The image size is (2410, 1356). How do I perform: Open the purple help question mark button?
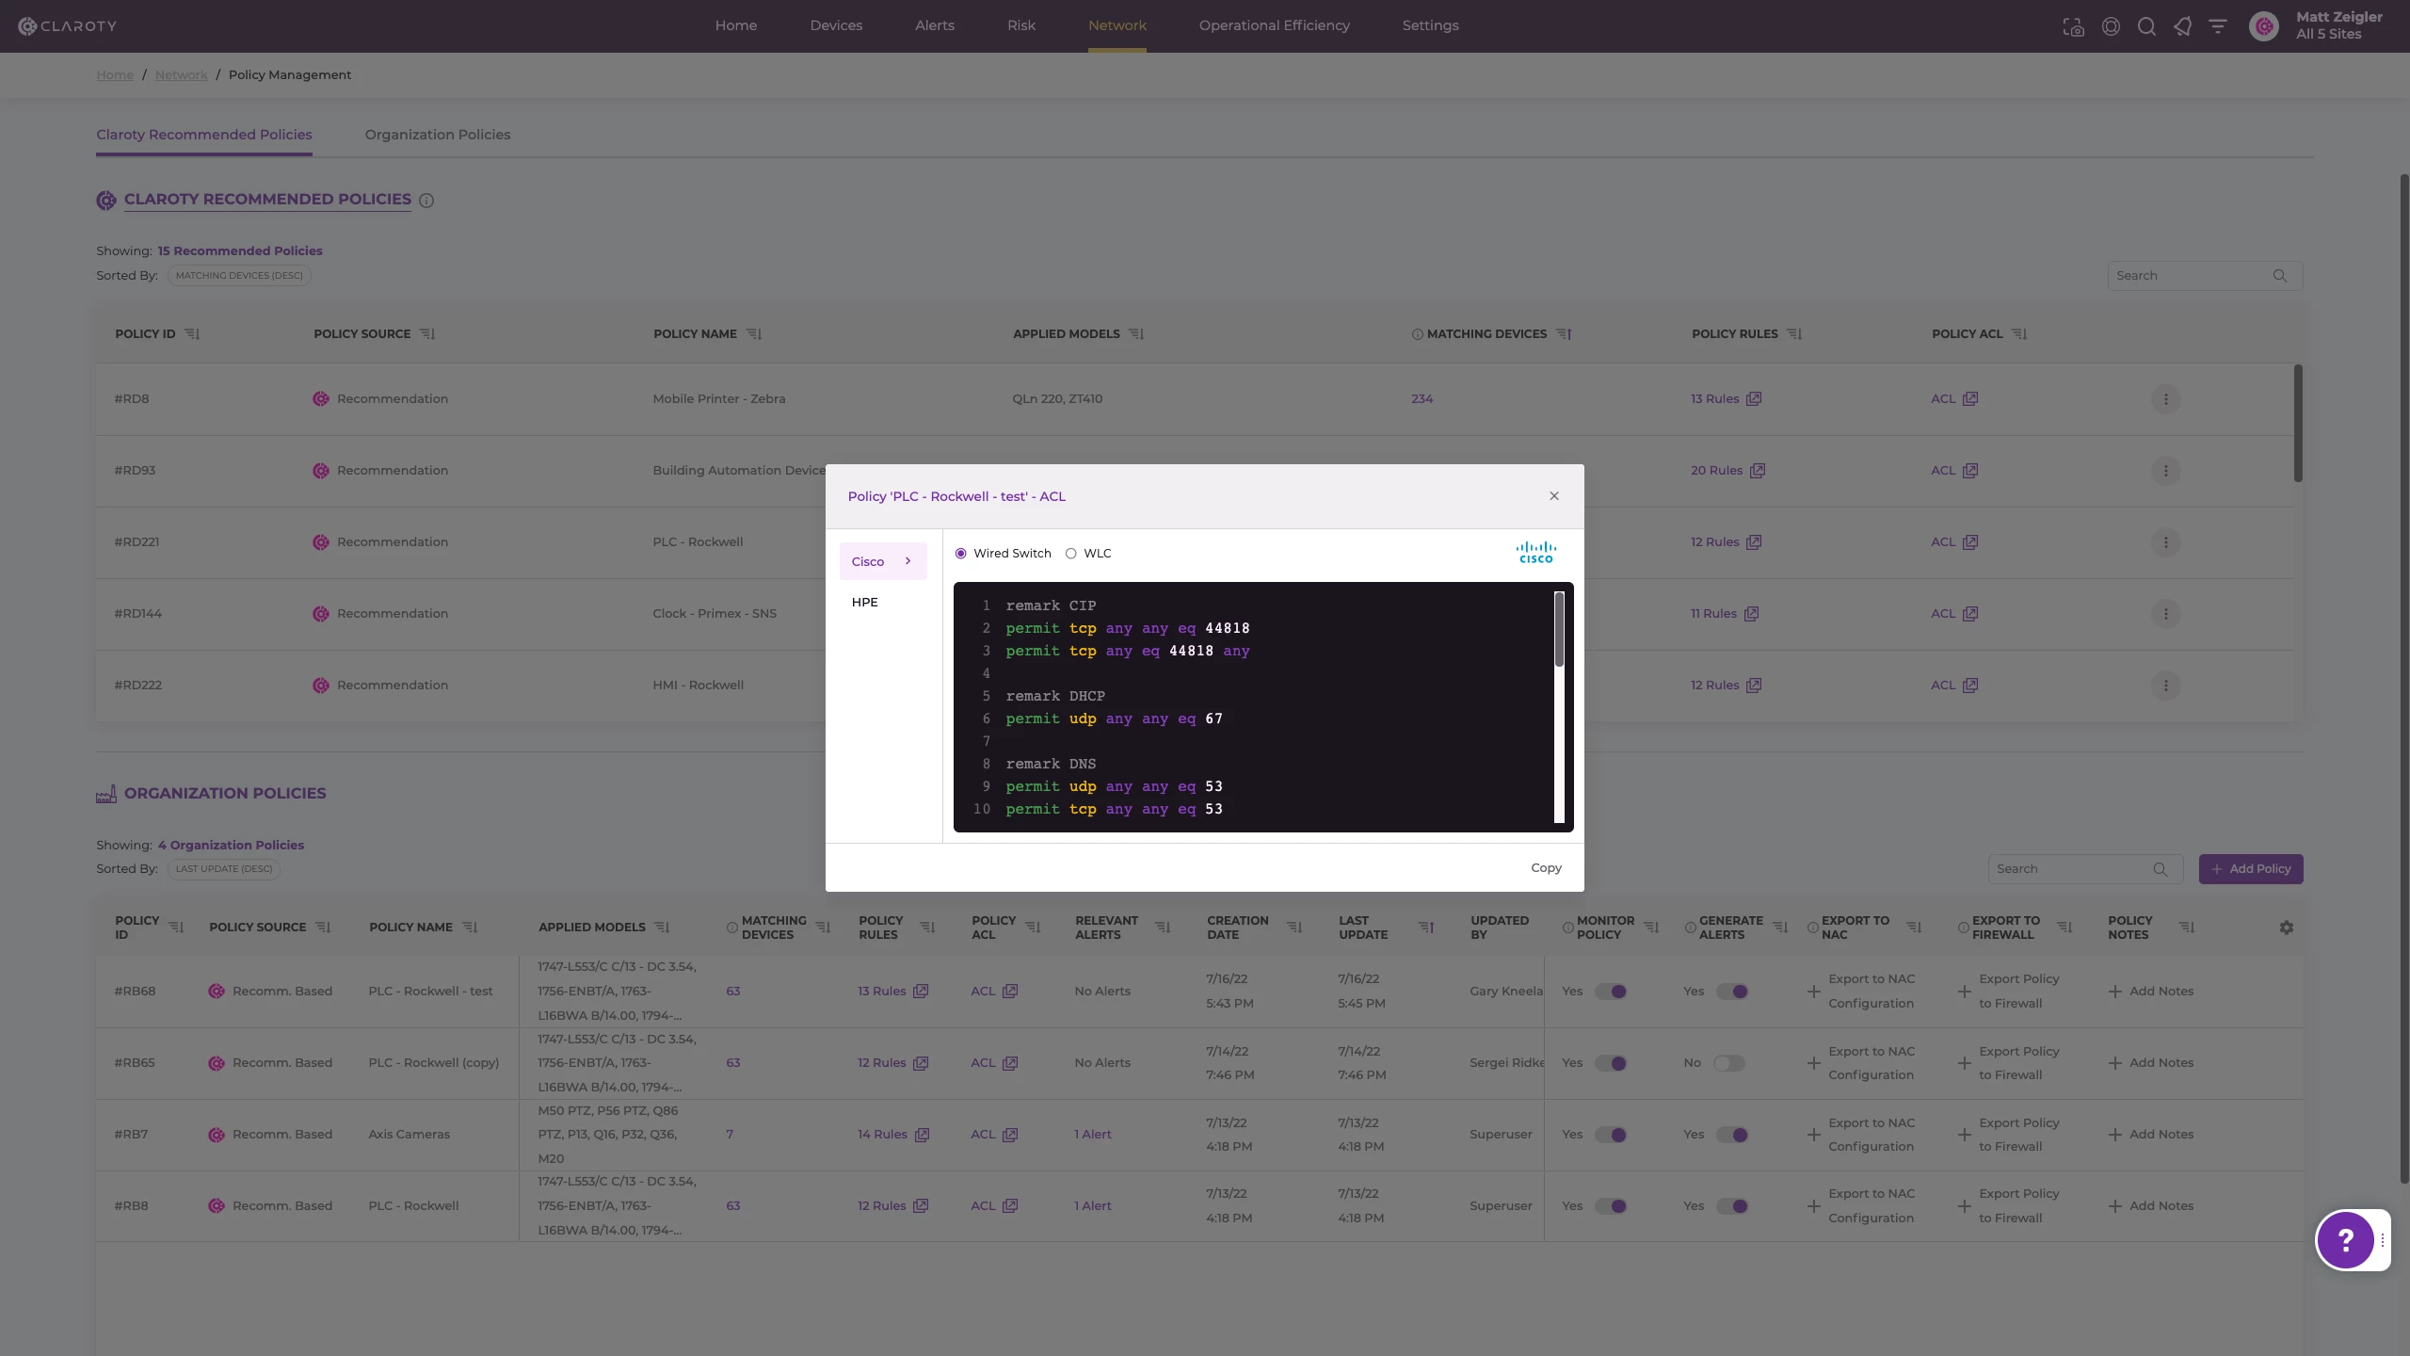[x=2345, y=1240]
